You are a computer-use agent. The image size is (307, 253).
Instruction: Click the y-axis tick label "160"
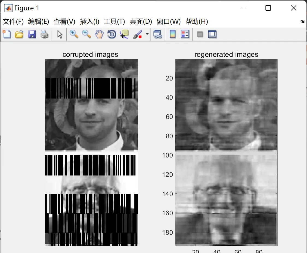(168, 213)
